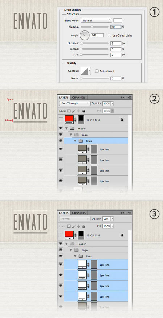163x318 pixels.
Task: Collapse the Header group in Pass Through panel
Action: [x=66, y=128]
